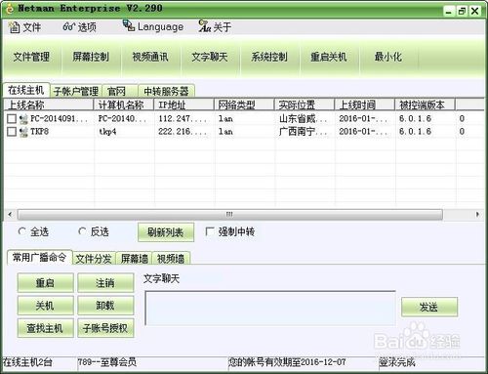The height and width of the screenshot is (374, 488).
Task: Switch to 文件分发 tab
Action: (x=94, y=259)
